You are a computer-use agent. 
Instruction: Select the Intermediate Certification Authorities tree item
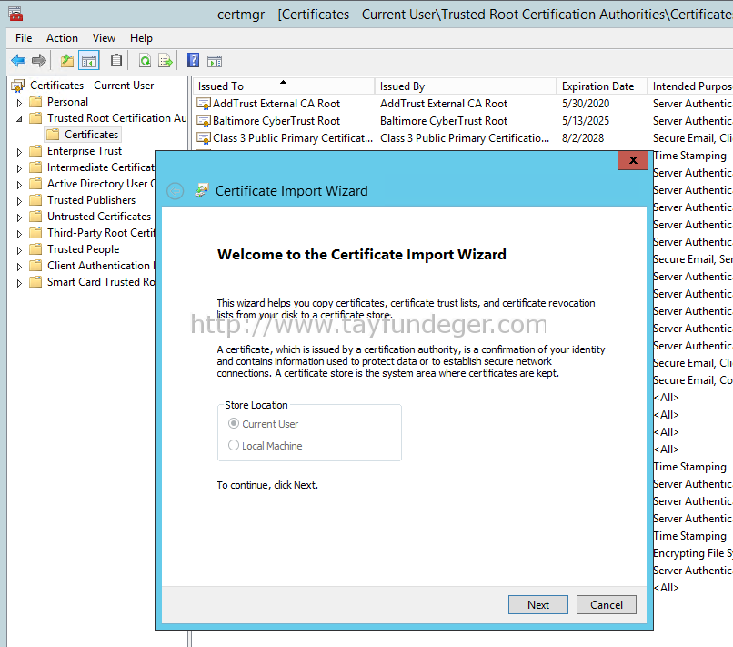click(x=101, y=167)
